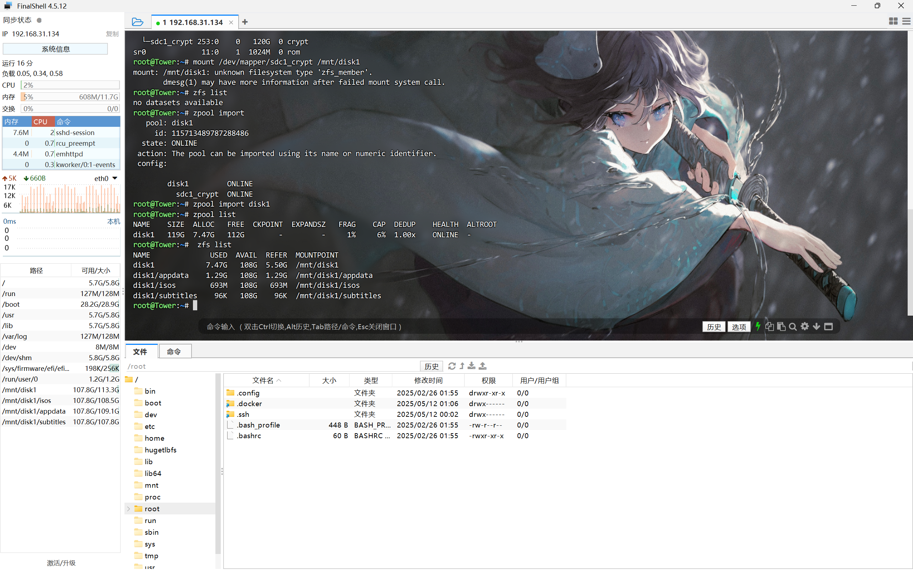Click the .config folder icon
The width and height of the screenshot is (913, 570).
click(230, 393)
